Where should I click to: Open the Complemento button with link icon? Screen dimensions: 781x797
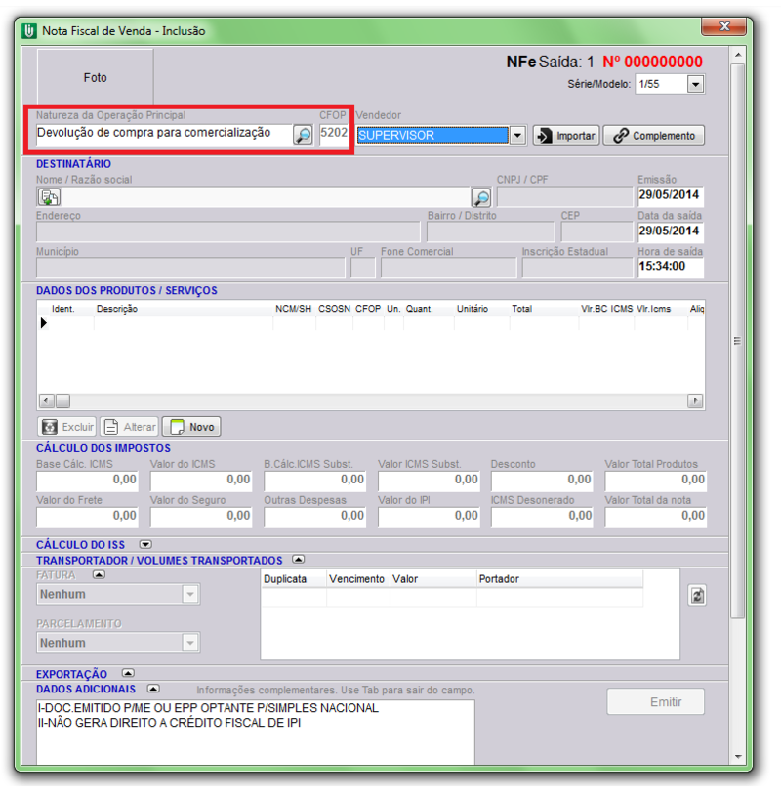click(653, 136)
